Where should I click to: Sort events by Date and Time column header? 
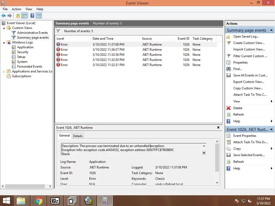[x=116, y=39]
